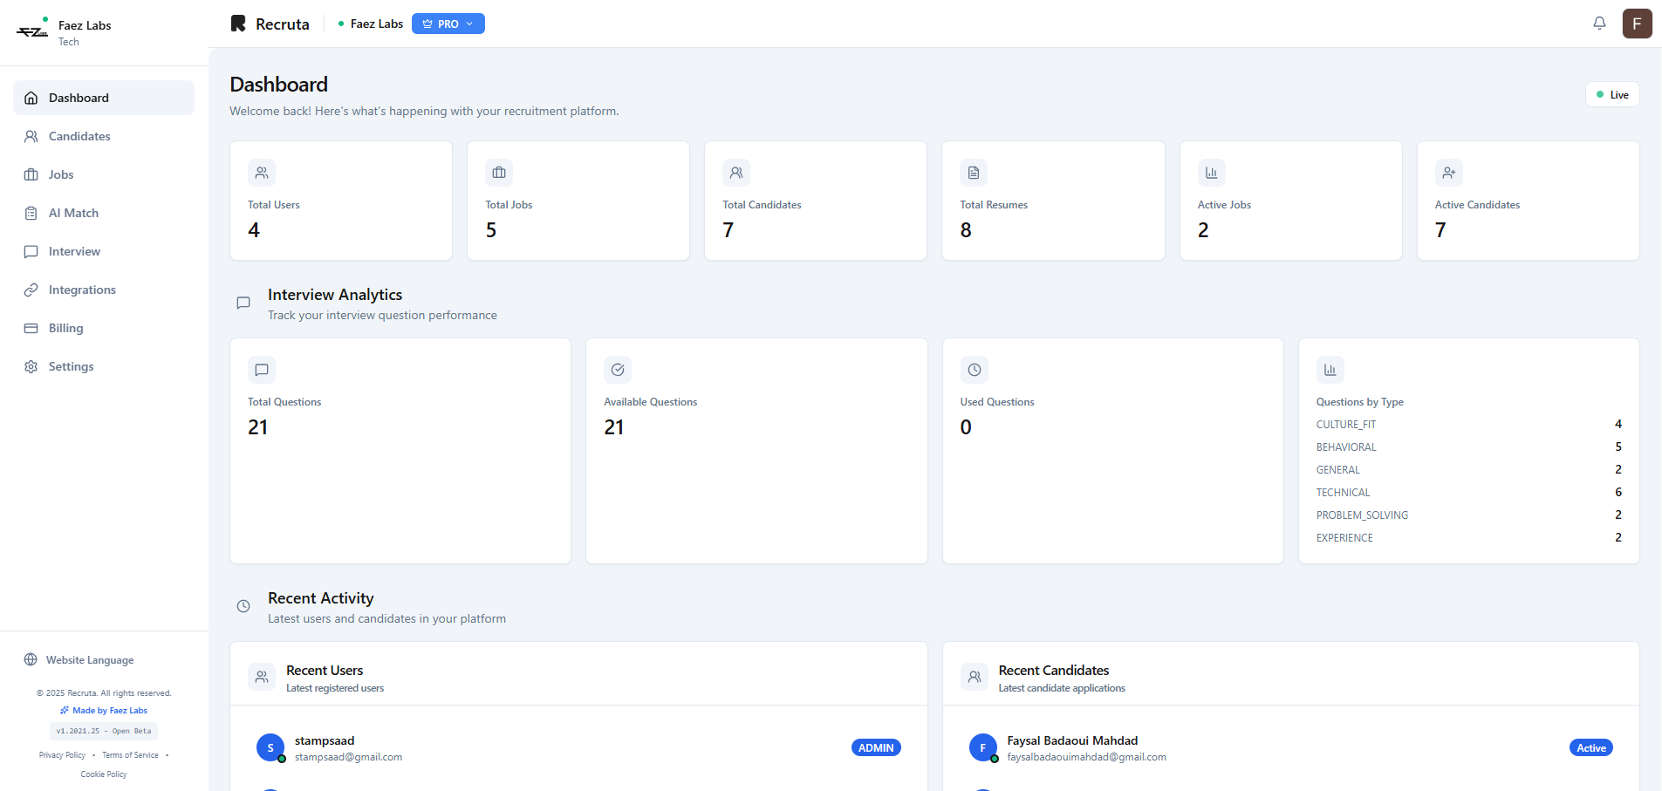Open the Privacy Policy link
The image size is (1662, 791).
click(x=62, y=755)
